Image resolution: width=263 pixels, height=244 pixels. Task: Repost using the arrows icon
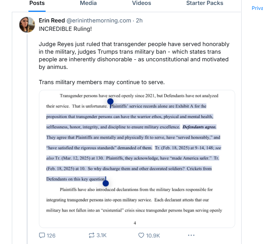(91, 235)
